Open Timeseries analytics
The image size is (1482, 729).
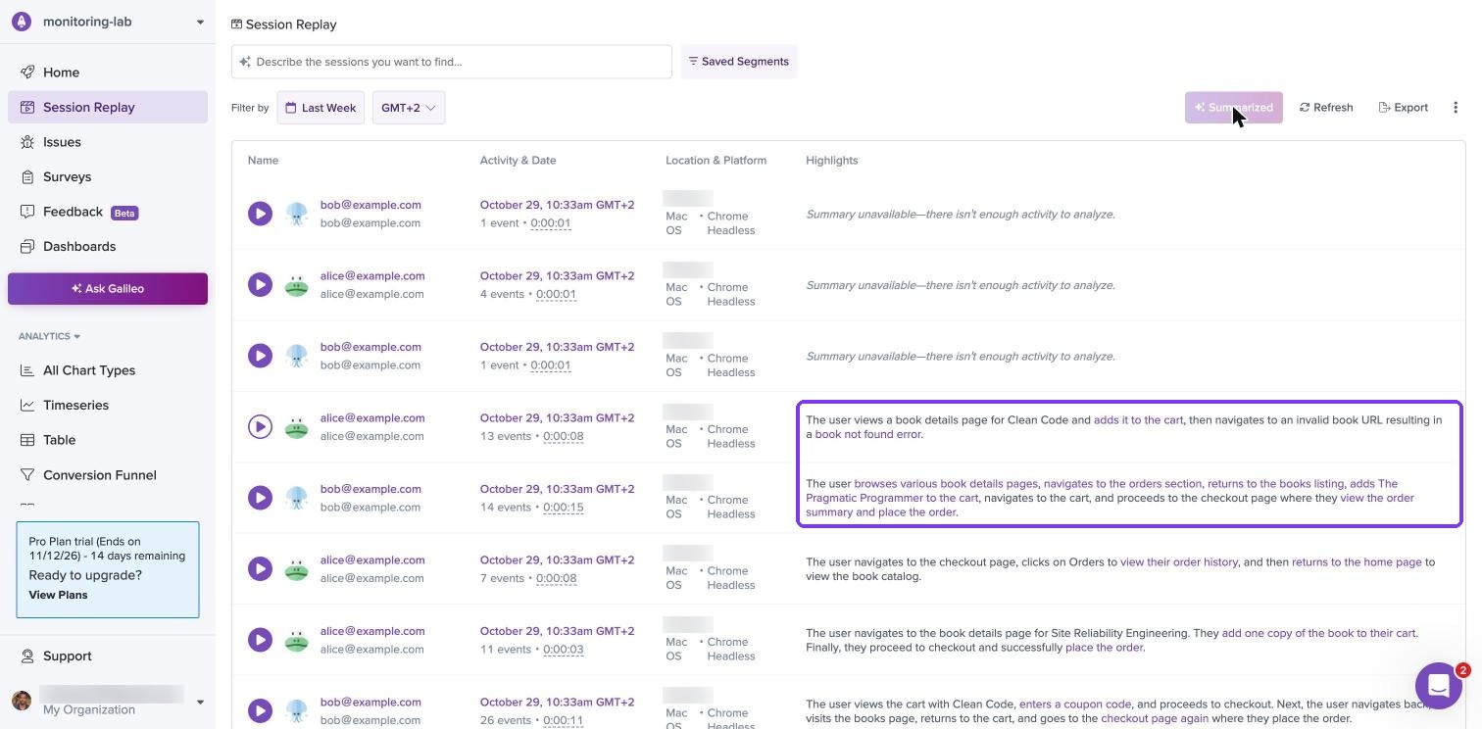[x=108, y=406]
